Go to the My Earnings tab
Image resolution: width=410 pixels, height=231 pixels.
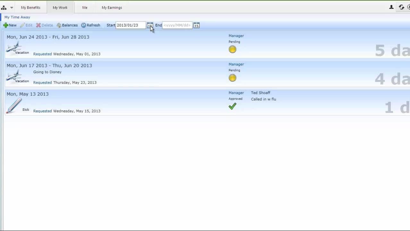112,7
